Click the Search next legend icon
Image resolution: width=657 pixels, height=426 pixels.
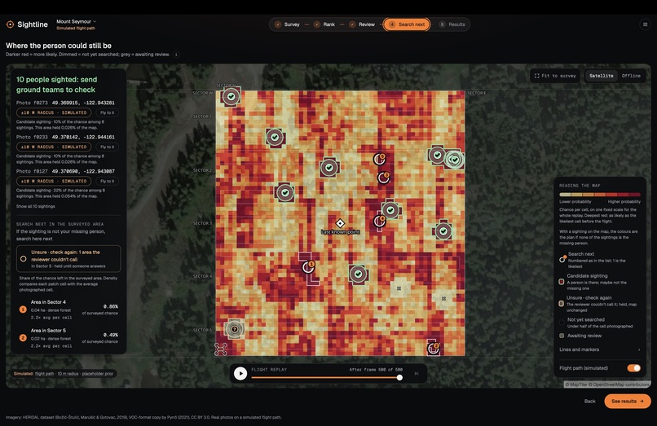tap(562, 259)
